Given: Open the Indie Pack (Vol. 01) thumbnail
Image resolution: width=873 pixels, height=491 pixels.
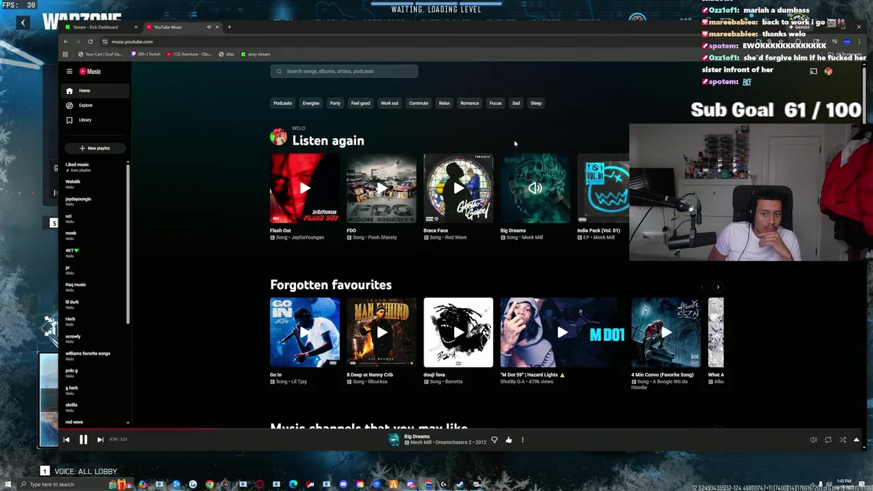Looking at the screenshot, I should click(603, 188).
